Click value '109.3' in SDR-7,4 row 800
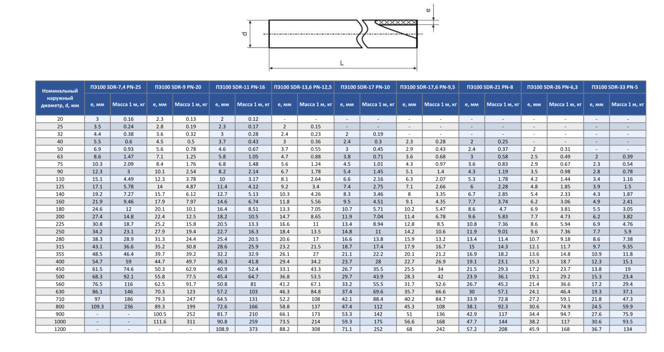Screen dimensions: 664x352 [97, 307]
